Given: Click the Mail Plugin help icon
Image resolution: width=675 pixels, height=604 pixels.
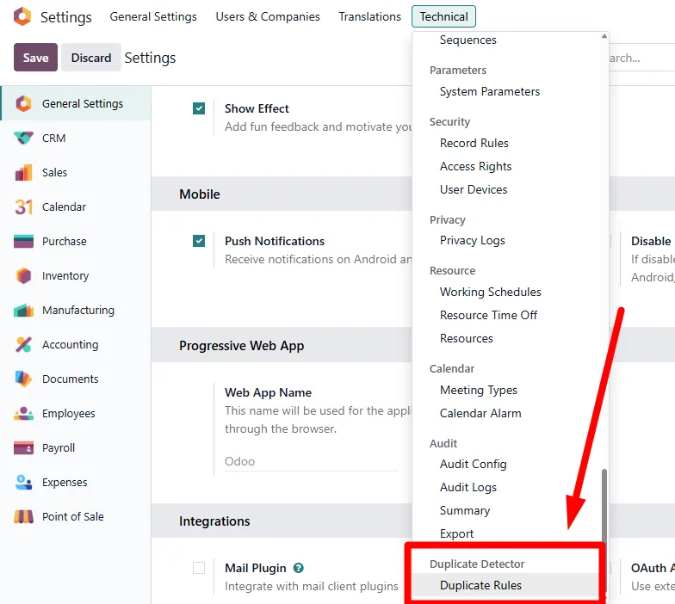Looking at the screenshot, I should coord(298,568).
